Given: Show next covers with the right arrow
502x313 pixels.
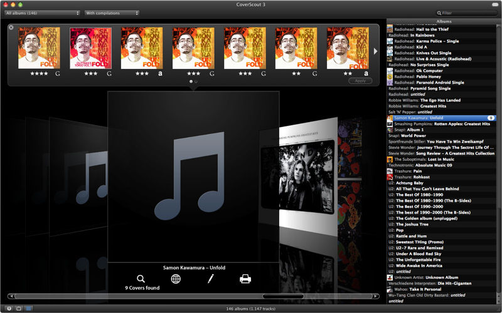Looking at the screenshot, I should click(375, 51).
